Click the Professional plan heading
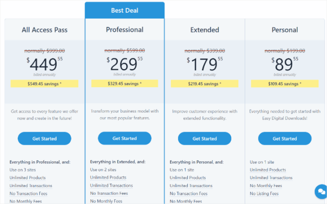 point(125,29)
